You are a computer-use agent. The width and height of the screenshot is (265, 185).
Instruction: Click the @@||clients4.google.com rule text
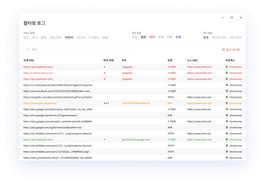pyautogui.click(x=136, y=140)
